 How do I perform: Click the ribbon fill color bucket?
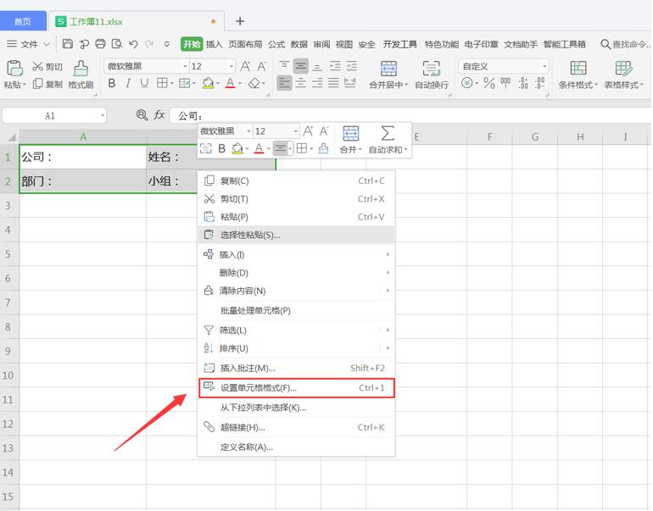tap(208, 83)
